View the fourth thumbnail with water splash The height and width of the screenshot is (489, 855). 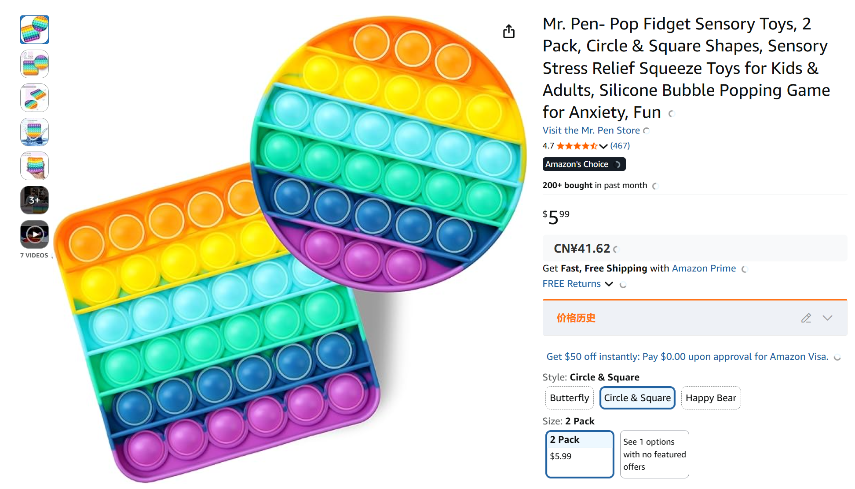coord(34,132)
